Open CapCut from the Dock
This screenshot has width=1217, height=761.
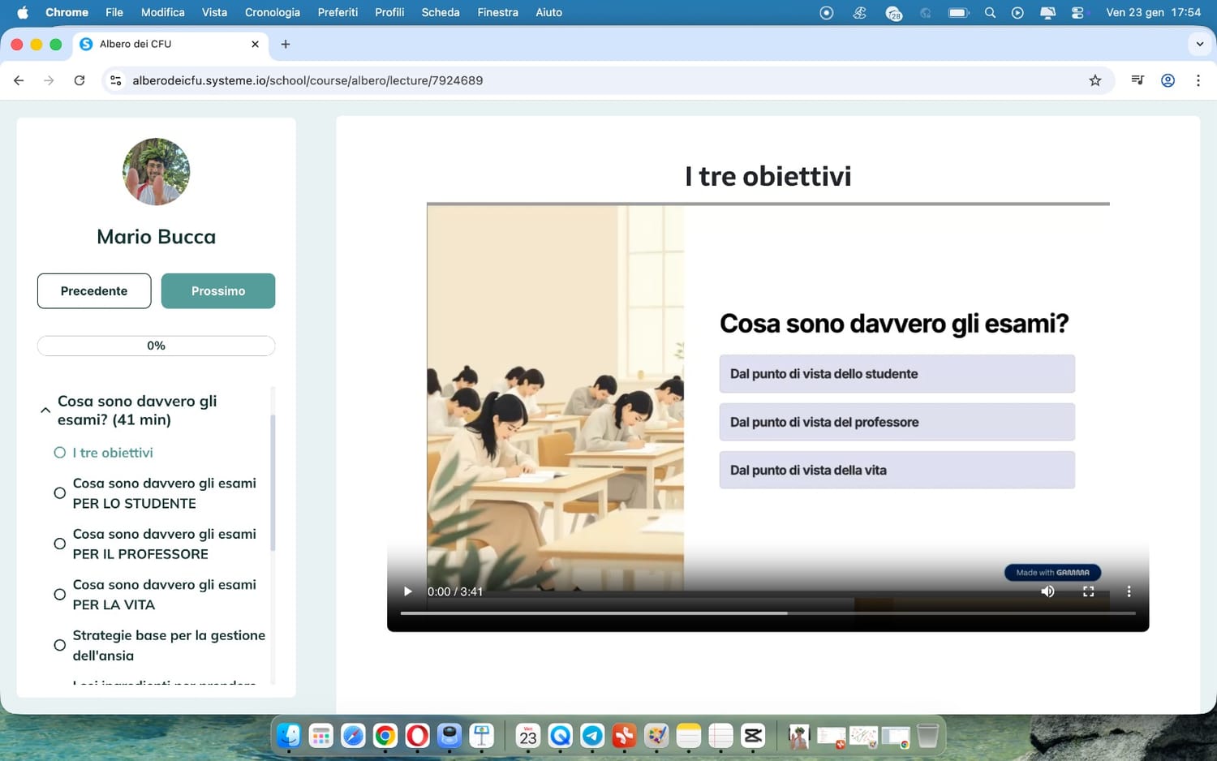[753, 736]
